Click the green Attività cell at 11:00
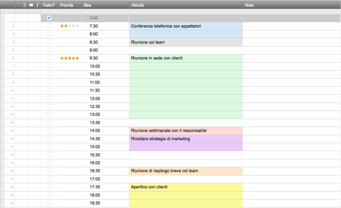The width and height of the screenshot is (341, 208). pos(186,82)
